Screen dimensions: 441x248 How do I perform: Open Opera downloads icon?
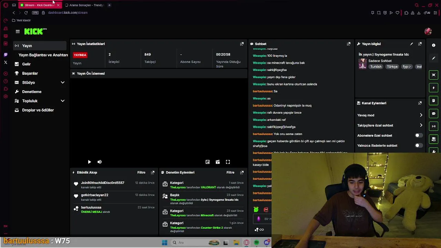click(x=419, y=13)
